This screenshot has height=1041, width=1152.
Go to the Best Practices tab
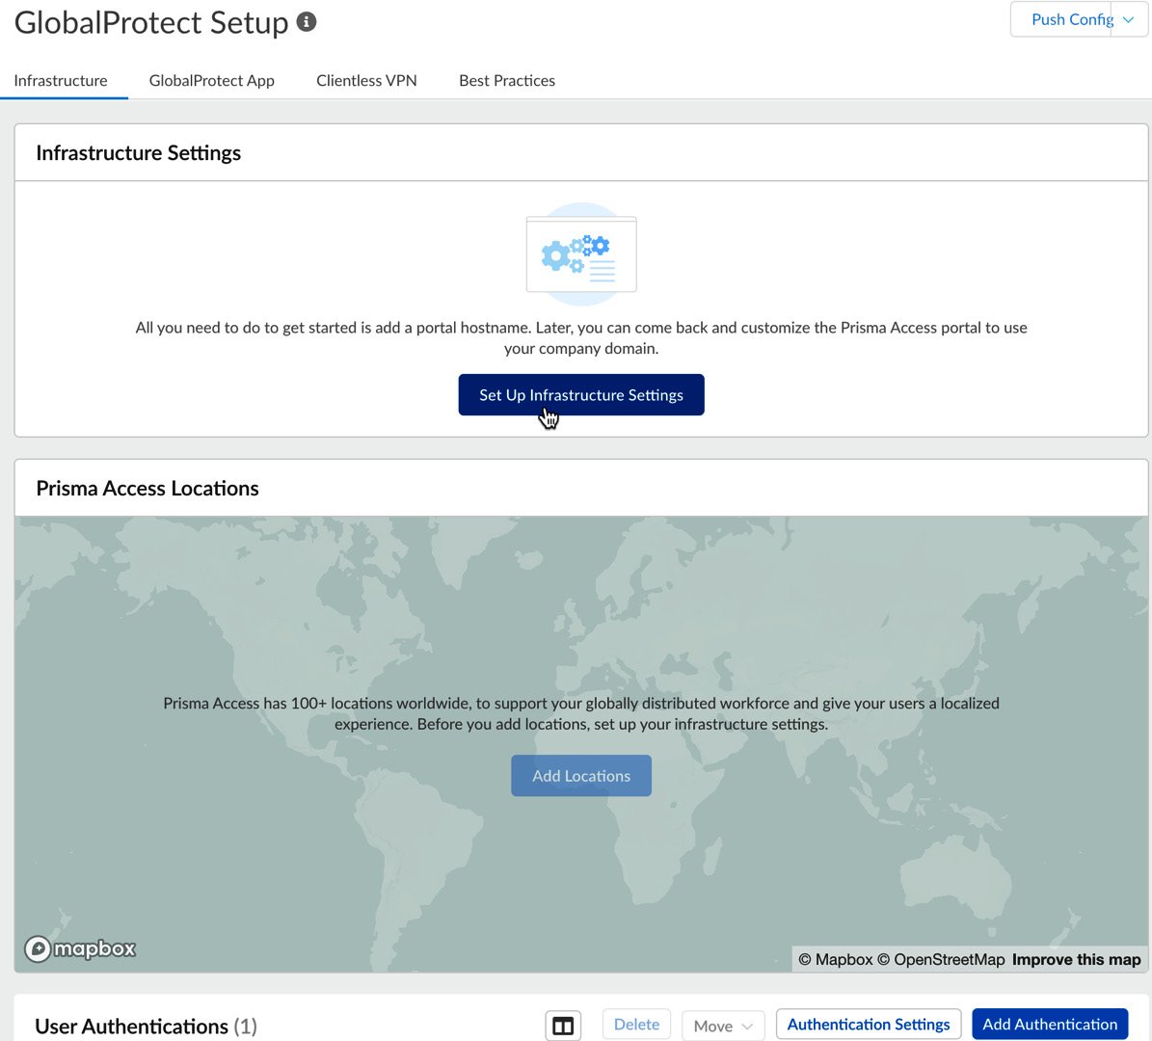tap(507, 81)
